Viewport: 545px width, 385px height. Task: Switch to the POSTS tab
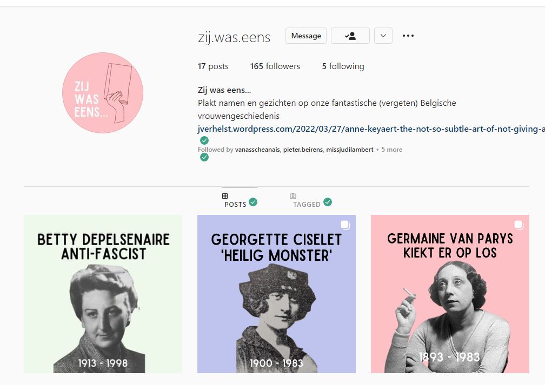236,205
